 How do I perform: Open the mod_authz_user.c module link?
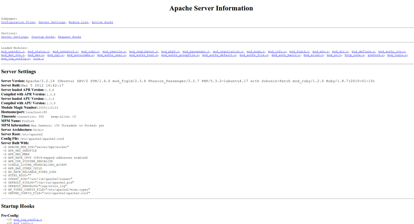tap(112, 55)
